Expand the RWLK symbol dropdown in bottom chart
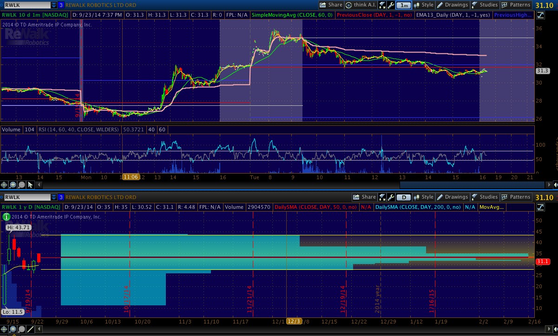This screenshot has height=336, width=558. tap(54, 197)
